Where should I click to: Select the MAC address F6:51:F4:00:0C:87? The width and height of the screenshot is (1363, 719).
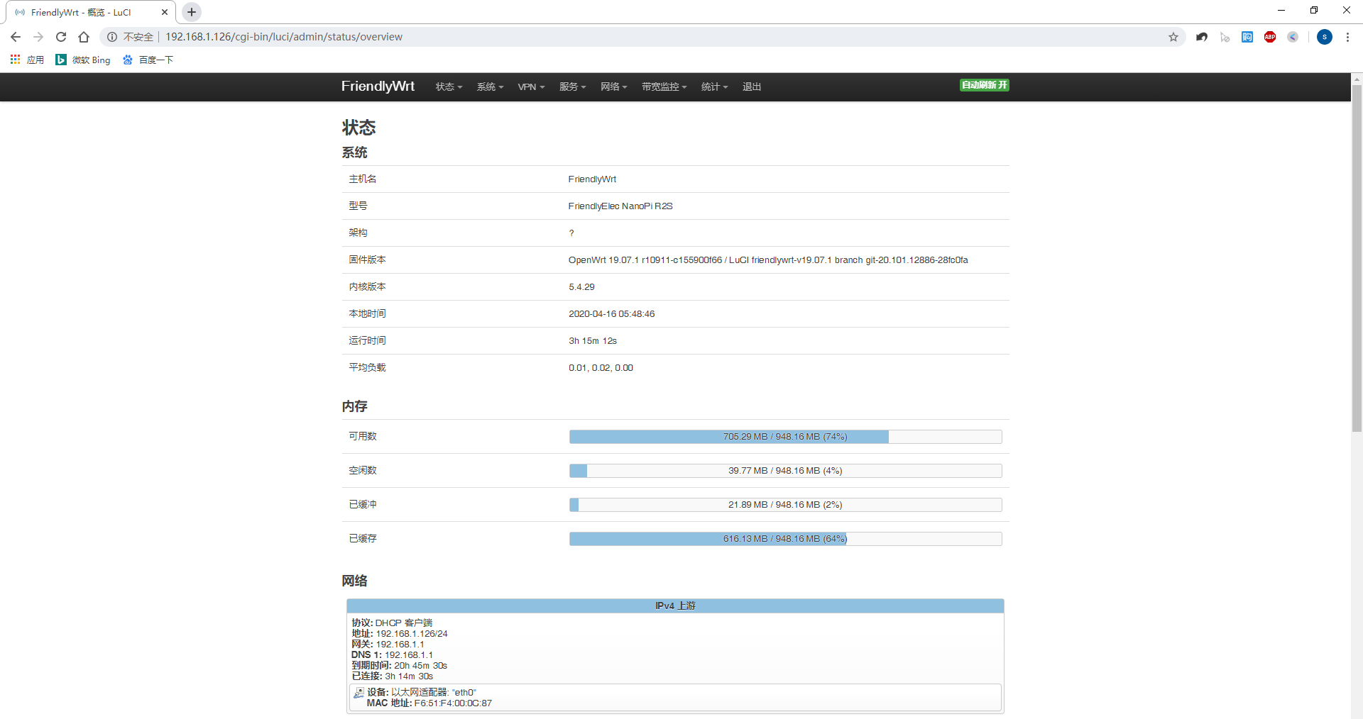pyautogui.click(x=453, y=703)
